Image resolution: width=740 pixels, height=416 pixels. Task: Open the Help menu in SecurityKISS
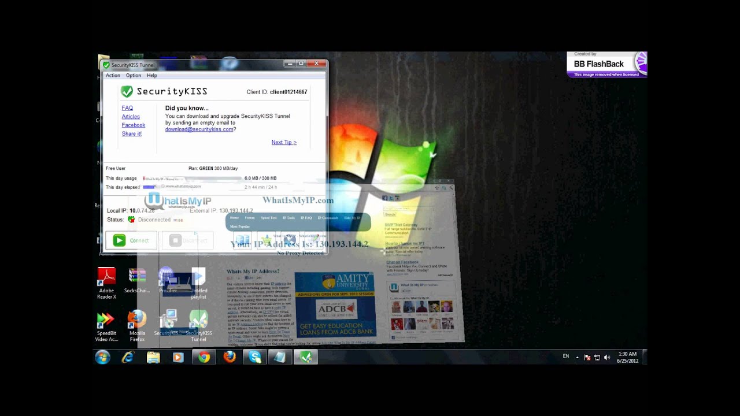[151, 75]
